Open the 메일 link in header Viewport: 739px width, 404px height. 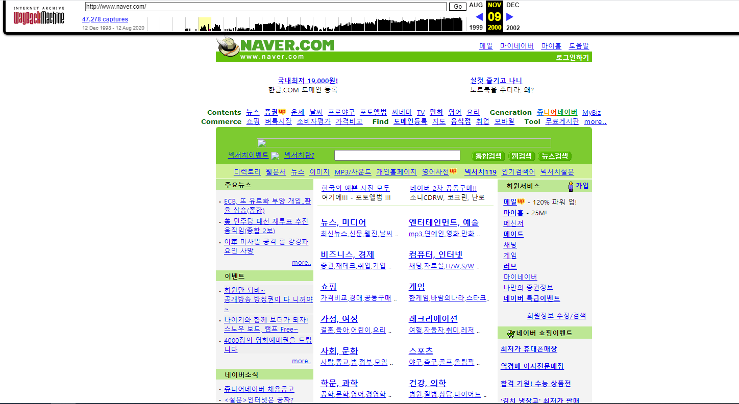tap(486, 46)
